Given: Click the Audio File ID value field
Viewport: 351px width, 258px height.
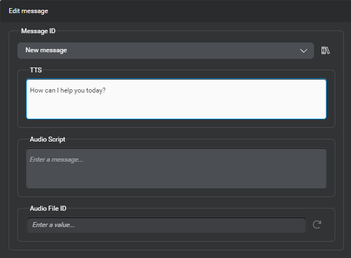Looking at the screenshot, I should pos(166,224).
